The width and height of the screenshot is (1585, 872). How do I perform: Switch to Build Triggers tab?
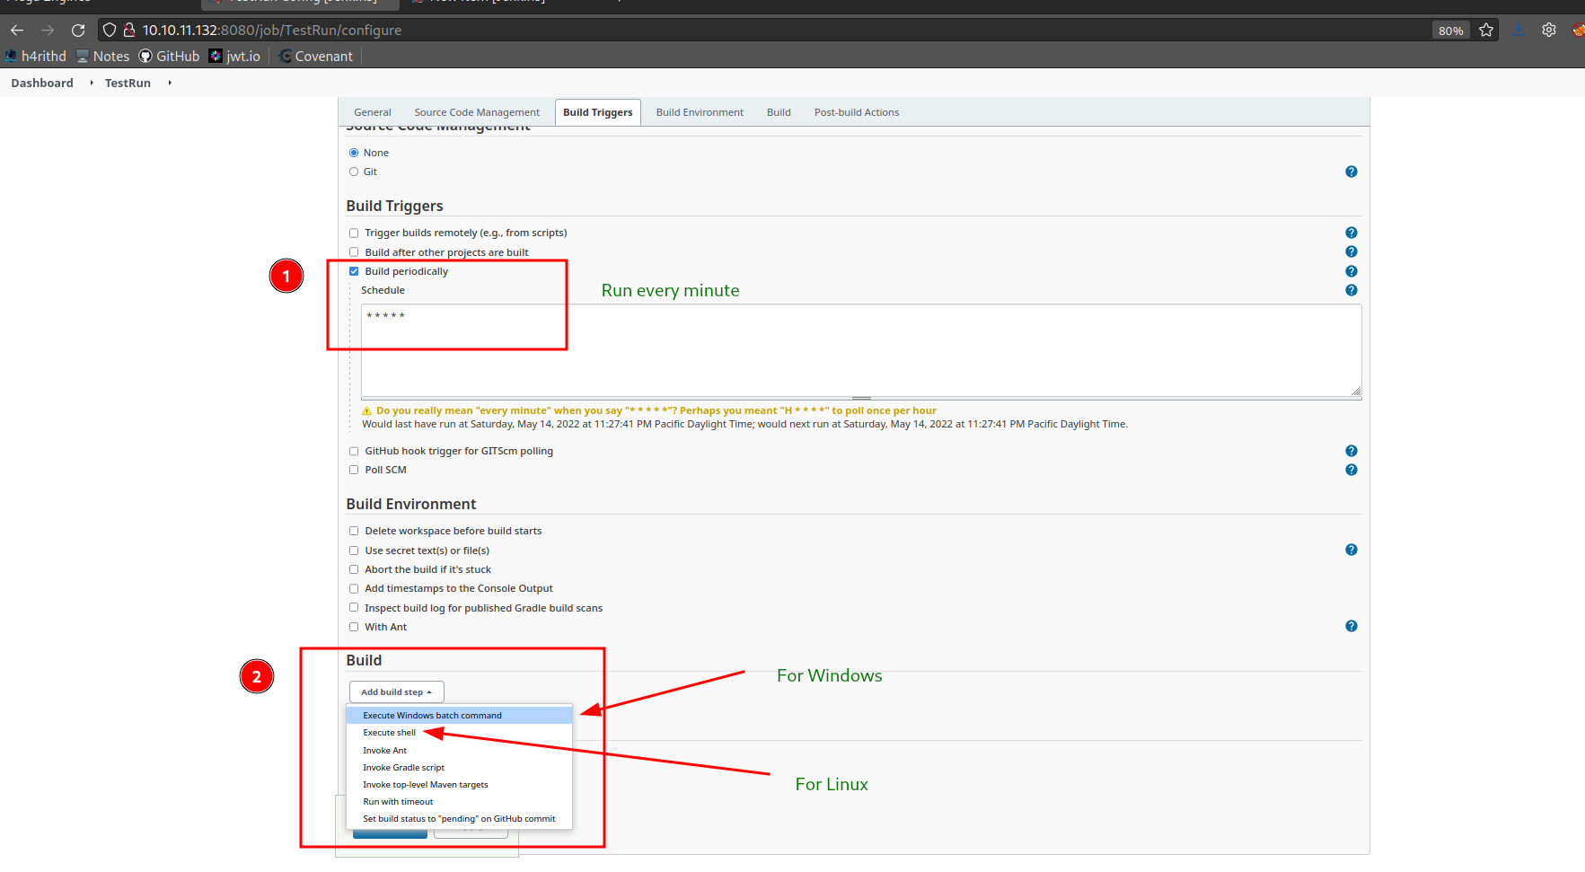pos(598,112)
